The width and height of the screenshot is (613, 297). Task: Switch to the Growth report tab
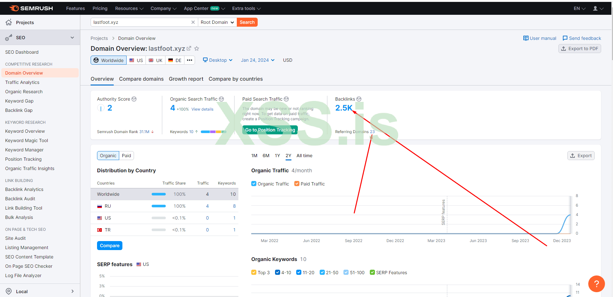[186, 79]
